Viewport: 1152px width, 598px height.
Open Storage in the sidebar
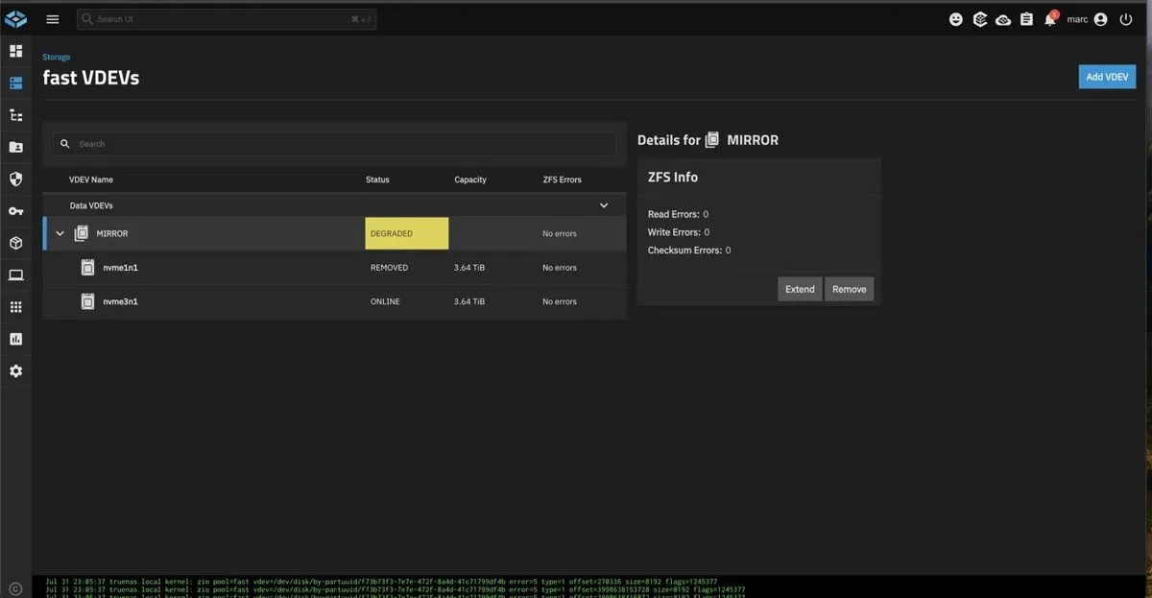15,83
